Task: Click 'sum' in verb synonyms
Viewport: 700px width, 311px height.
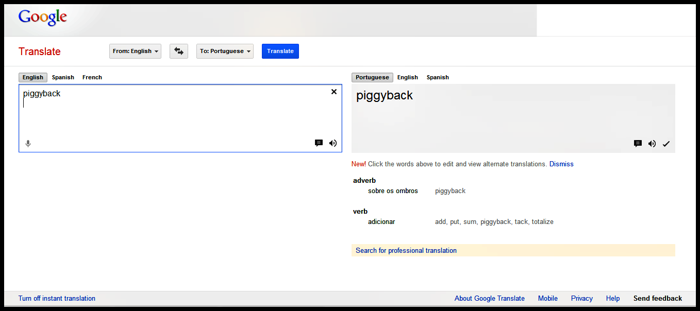Action: [470, 222]
